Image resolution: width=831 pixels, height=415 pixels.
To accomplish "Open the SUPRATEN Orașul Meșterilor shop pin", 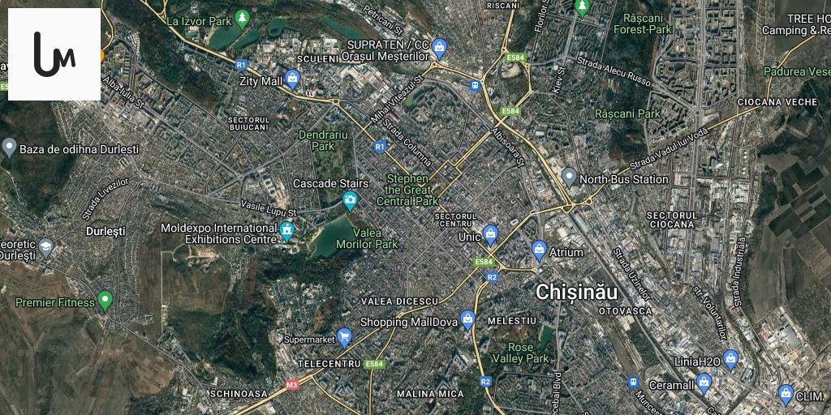I will pos(438,49).
